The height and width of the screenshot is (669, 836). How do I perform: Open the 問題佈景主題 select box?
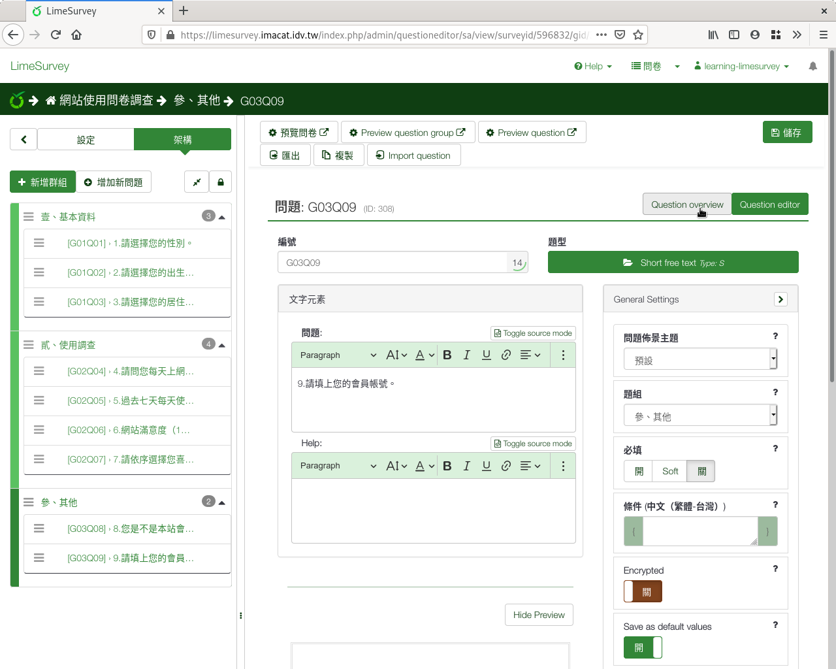tap(700, 359)
